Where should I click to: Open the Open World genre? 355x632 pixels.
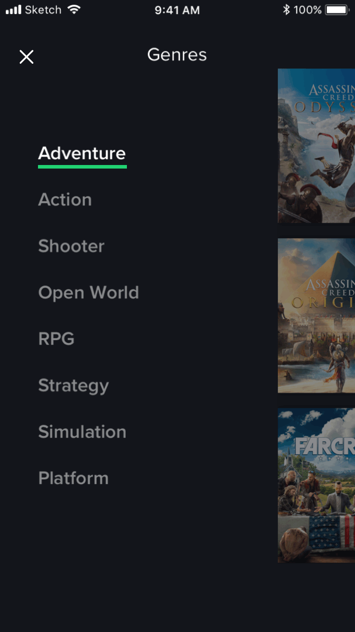click(88, 293)
